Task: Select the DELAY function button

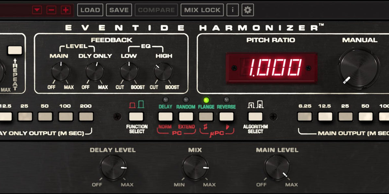Action: pos(166,116)
